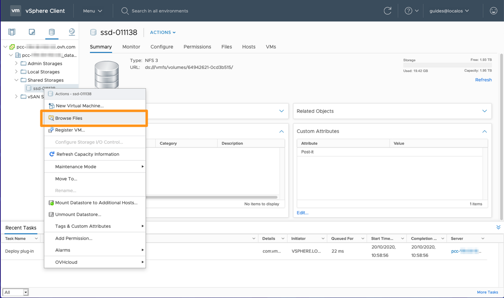Select the Storage inventory view icon
This screenshot has width=504, height=298.
coord(52,32)
